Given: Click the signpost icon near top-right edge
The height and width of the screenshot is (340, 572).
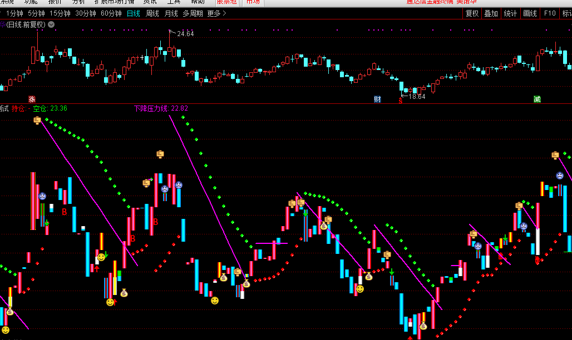Looking at the screenshot, I should [x=555, y=155].
